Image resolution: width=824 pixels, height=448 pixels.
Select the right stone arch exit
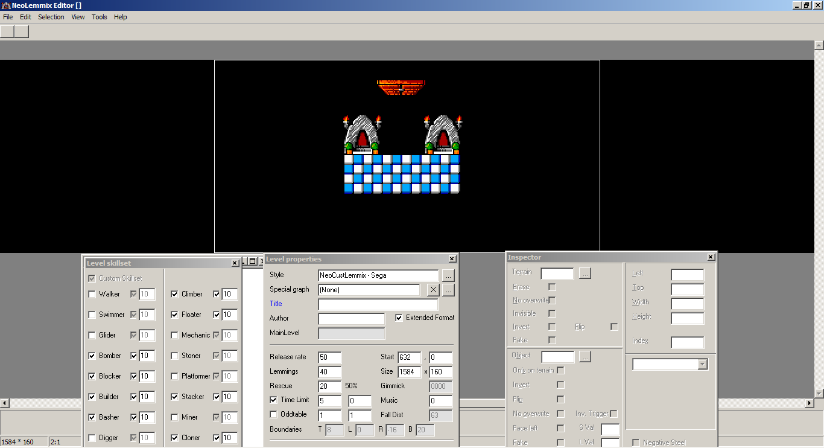click(x=443, y=135)
